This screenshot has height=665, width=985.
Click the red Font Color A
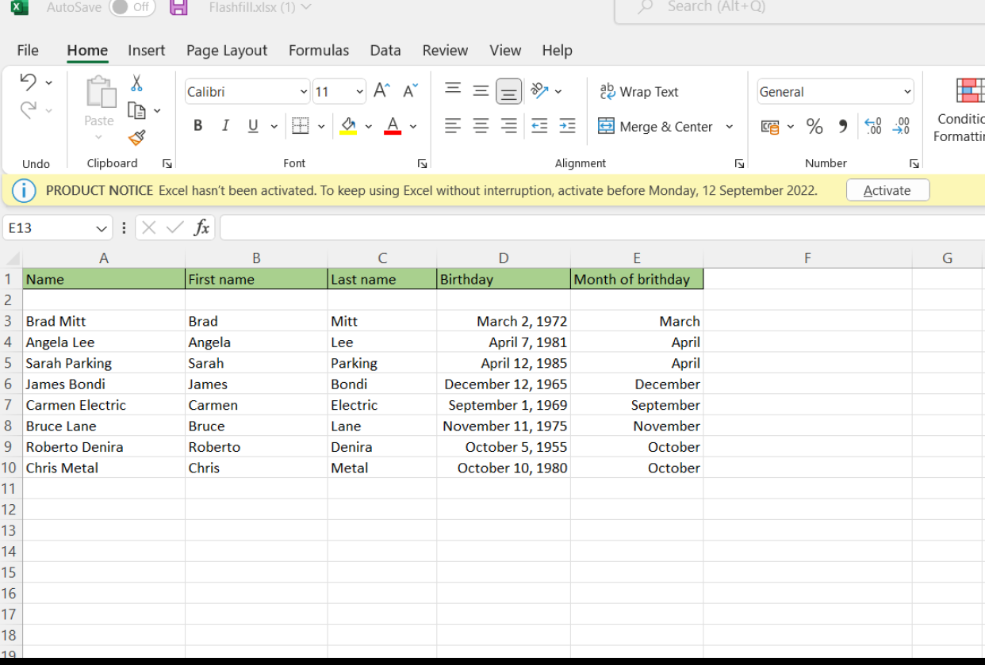[x=393, y=126]
